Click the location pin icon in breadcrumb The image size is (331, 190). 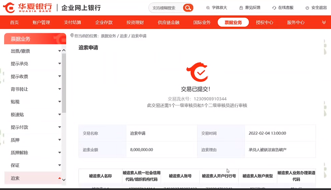point(72,35)
